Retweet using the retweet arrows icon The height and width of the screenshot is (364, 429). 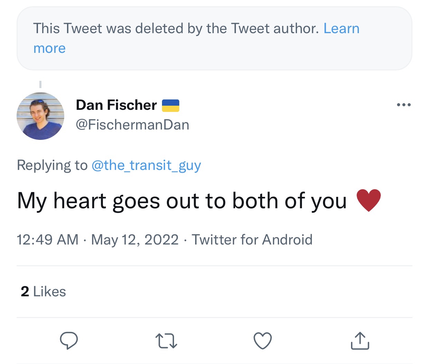tap(166, 341)
